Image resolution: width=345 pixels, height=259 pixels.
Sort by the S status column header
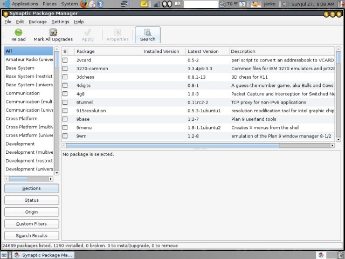(x=65, y=51)
